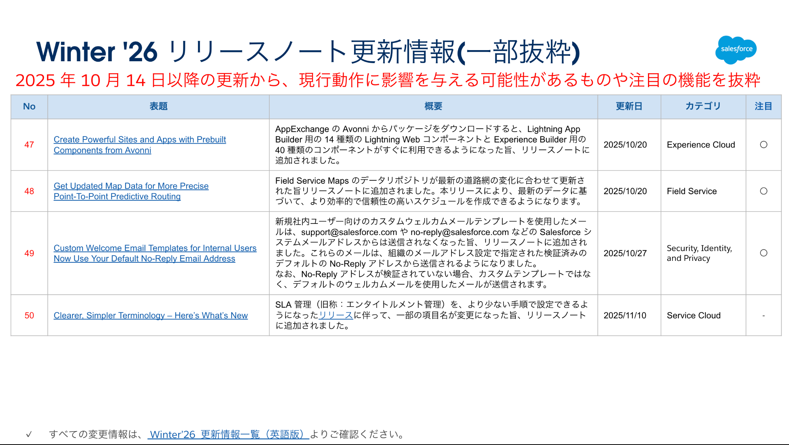Click the リリース link in row 50
The width and height of the screenshot is (789, 445).
click(336, 315)
